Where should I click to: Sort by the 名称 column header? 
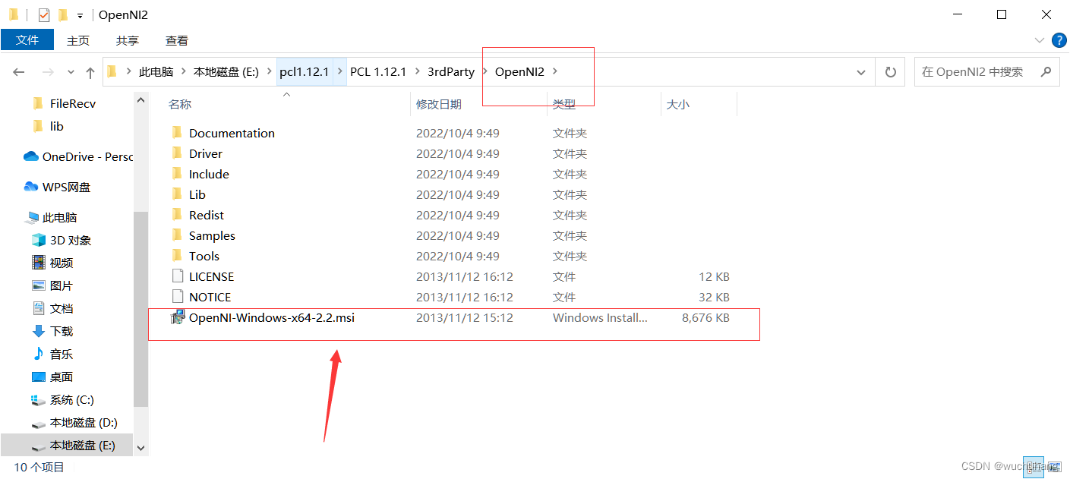180,105
